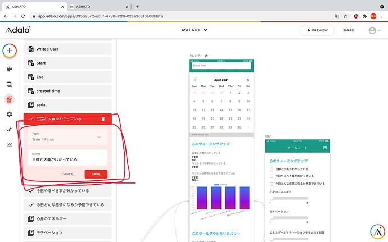
Task: Click the モチベーション slider handle
Action: [272, 218]
